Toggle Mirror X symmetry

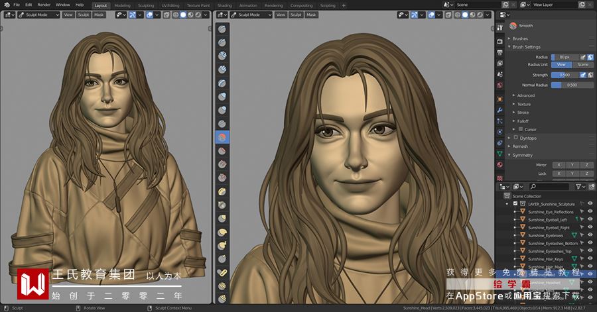(x=559, y=165)
